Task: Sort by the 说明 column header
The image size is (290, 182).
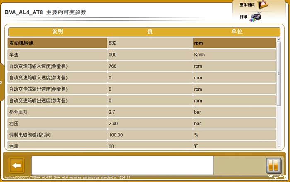Action: 58,31
